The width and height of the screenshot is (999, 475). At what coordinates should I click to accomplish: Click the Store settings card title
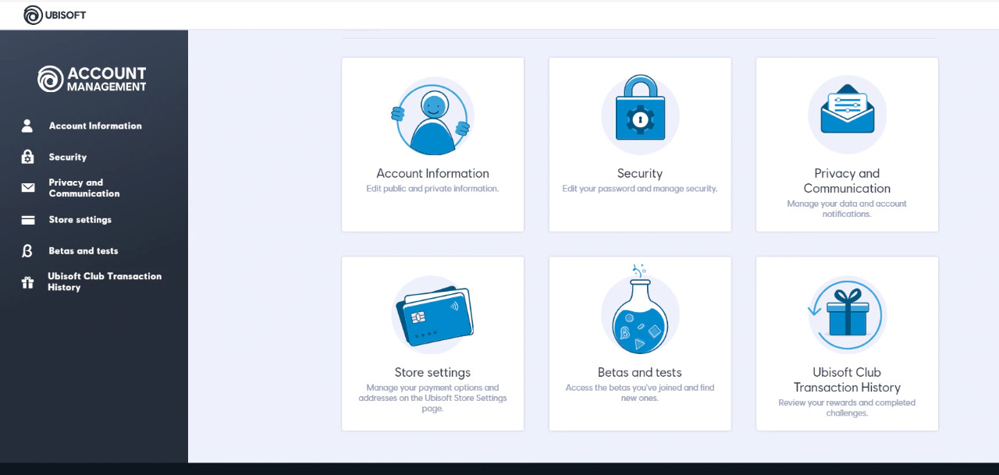point(432,373)
